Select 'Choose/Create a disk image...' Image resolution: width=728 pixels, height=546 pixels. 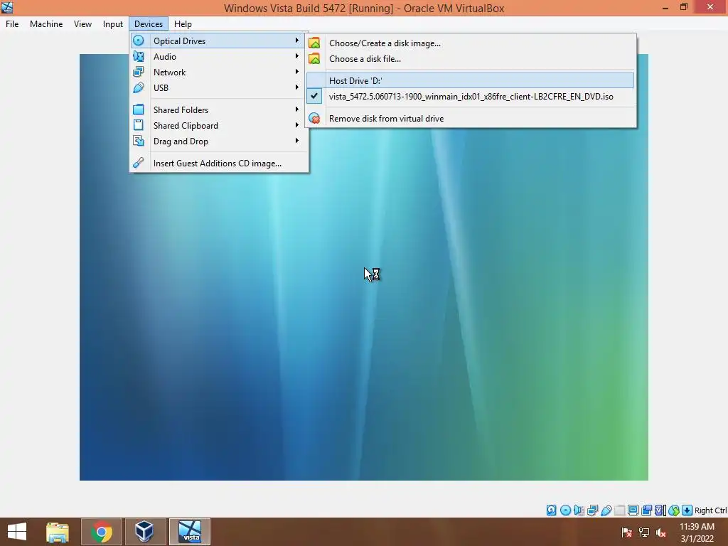point(385,43)
